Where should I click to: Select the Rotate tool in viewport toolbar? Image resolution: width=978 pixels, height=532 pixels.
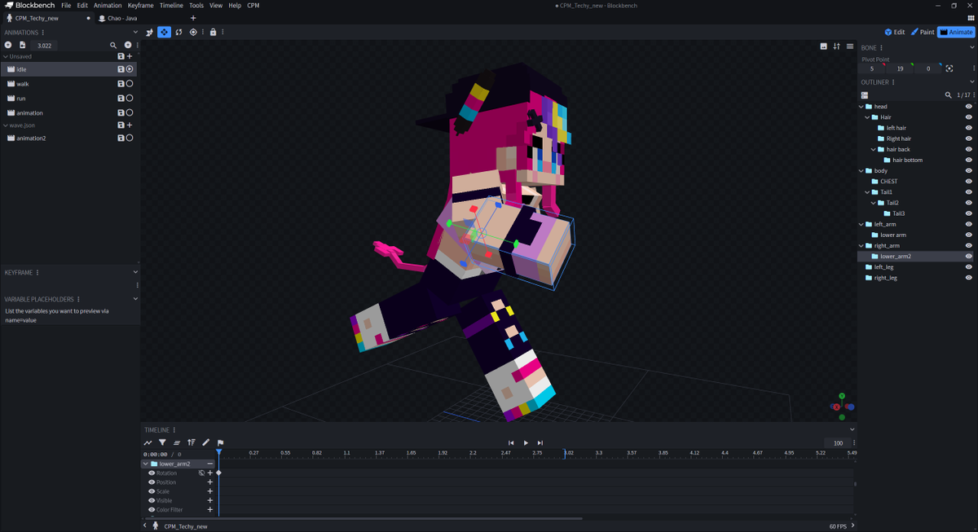(x=178, y=32)
